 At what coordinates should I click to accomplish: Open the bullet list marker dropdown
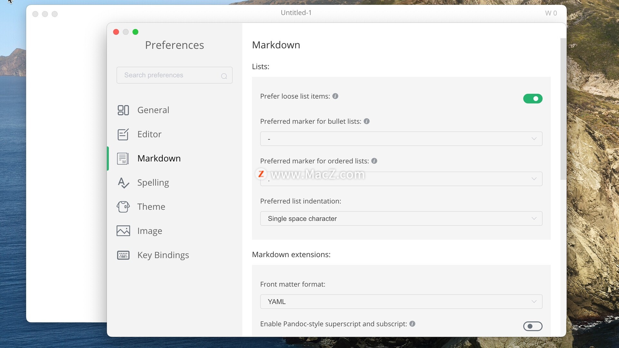(401, 139)
